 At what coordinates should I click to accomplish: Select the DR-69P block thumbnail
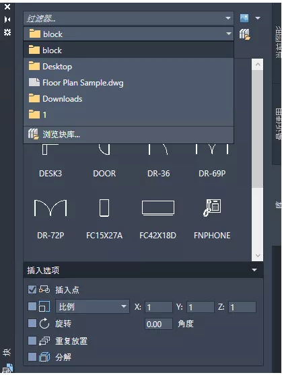[212, 160]
